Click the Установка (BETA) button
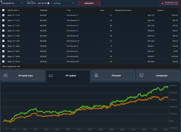The width and height of the screenshot is (181, 132). coord(170,3)
